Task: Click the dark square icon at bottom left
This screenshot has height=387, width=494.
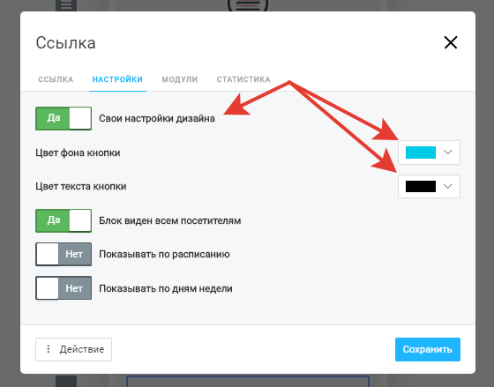Action: 66,381
